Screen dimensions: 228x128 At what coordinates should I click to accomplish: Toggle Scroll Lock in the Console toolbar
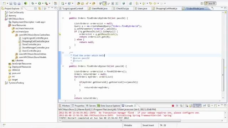191,106
